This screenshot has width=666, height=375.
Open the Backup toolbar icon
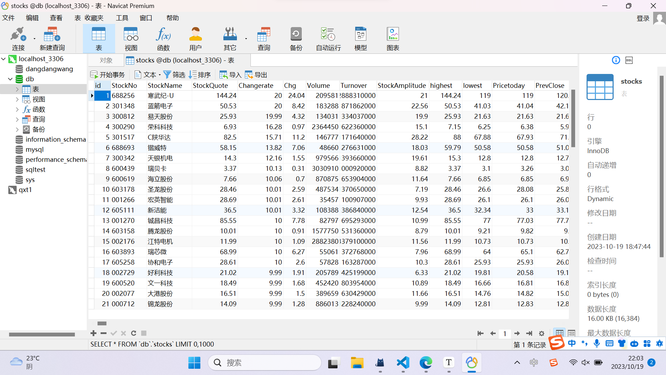[x=296, y=35]
